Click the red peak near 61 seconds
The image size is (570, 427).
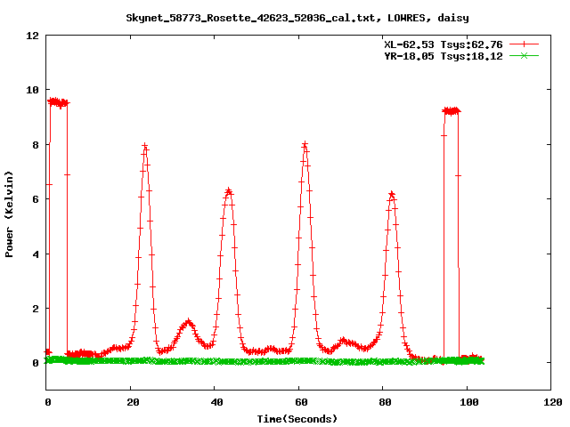click(x=305, y=145)
